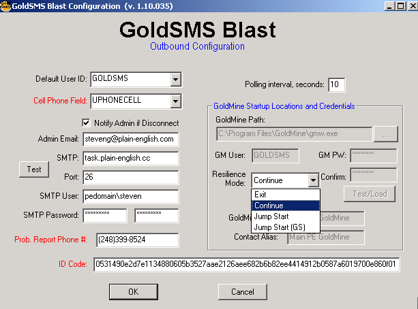Click the Confirm password field

374,175
